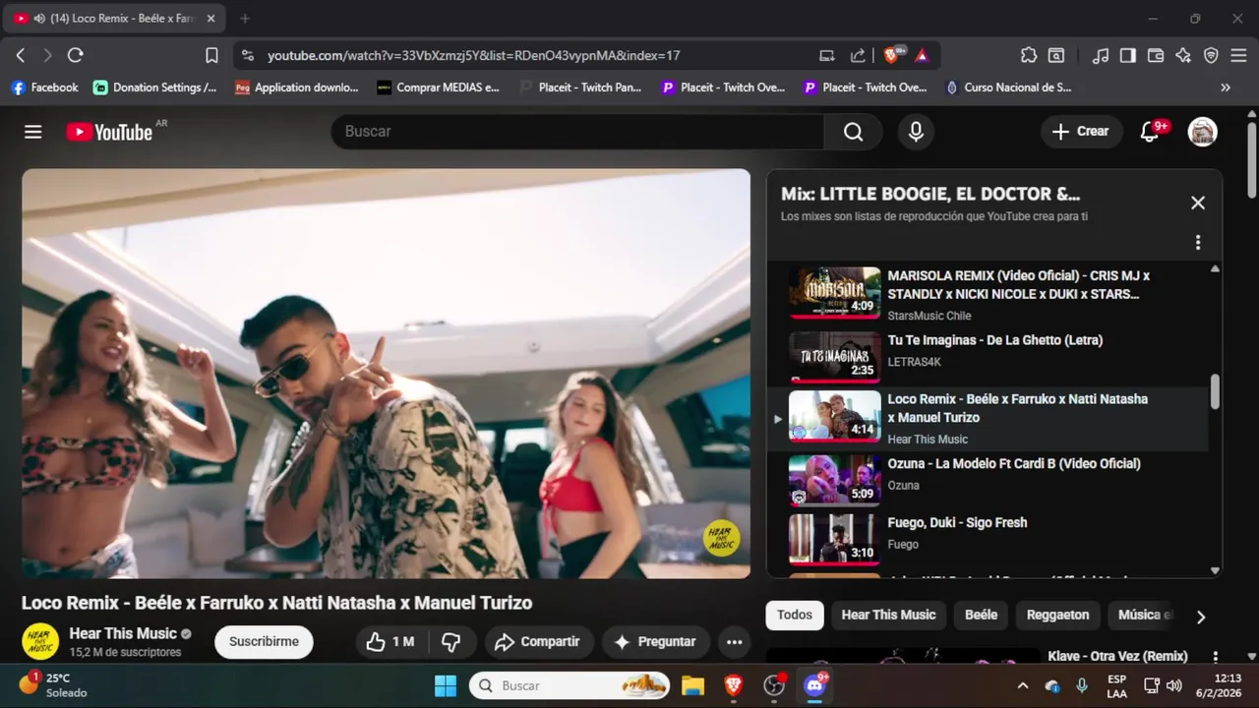The image size is (1259, 708).
Task: Open the YouTube hamburger guide menu
Action: [x=33, y=132]
